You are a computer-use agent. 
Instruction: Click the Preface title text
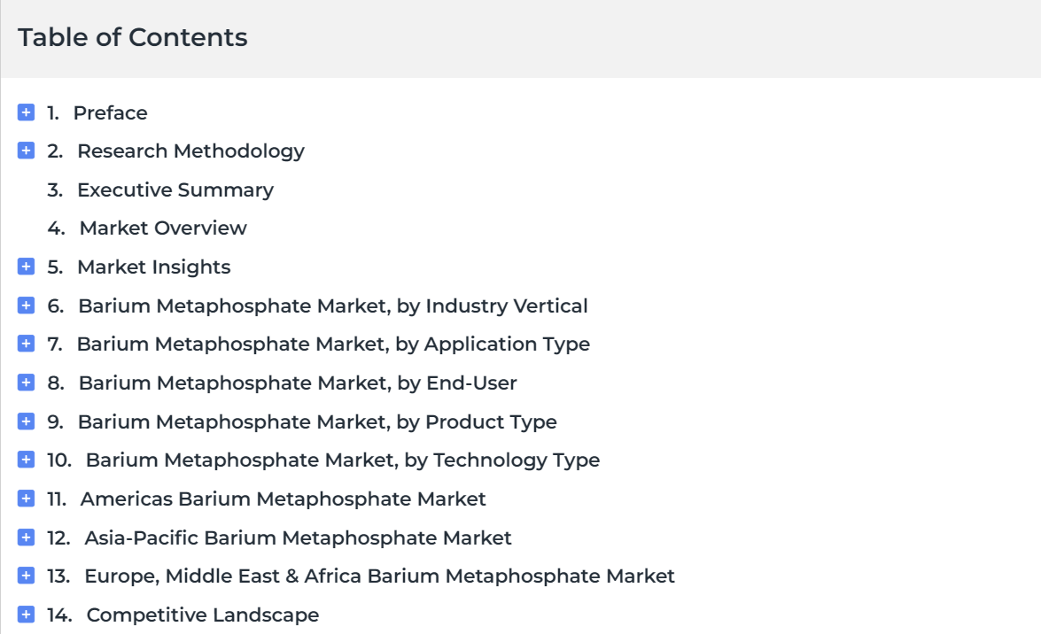point(110,112)
